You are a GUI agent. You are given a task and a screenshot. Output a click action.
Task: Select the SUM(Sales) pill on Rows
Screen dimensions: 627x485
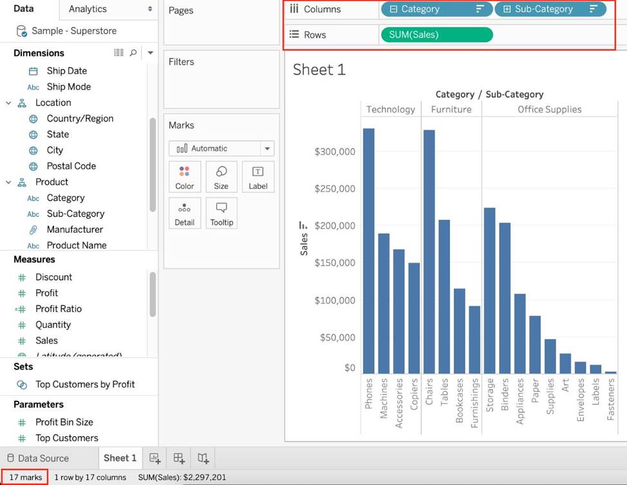coord(436,35)
